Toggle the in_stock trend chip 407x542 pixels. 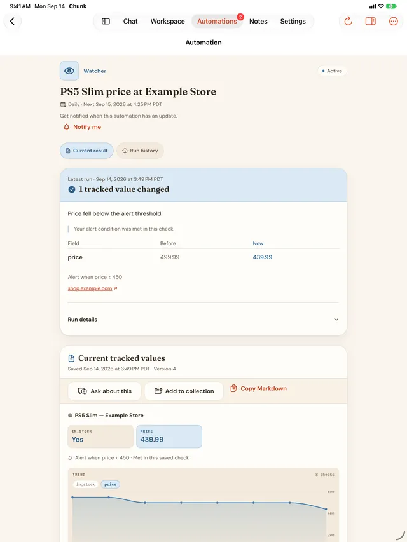pyautogui.click(x=85, y=484)
